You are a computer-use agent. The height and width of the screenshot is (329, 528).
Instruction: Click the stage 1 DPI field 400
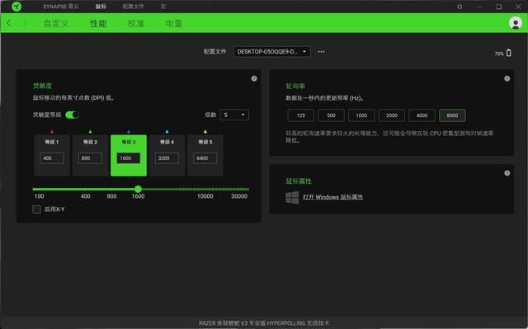click(51, 158)
